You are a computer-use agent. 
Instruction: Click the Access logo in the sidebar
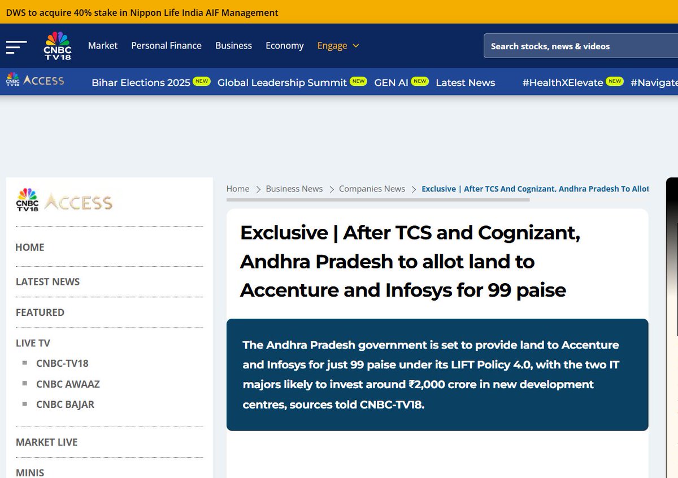64,200
